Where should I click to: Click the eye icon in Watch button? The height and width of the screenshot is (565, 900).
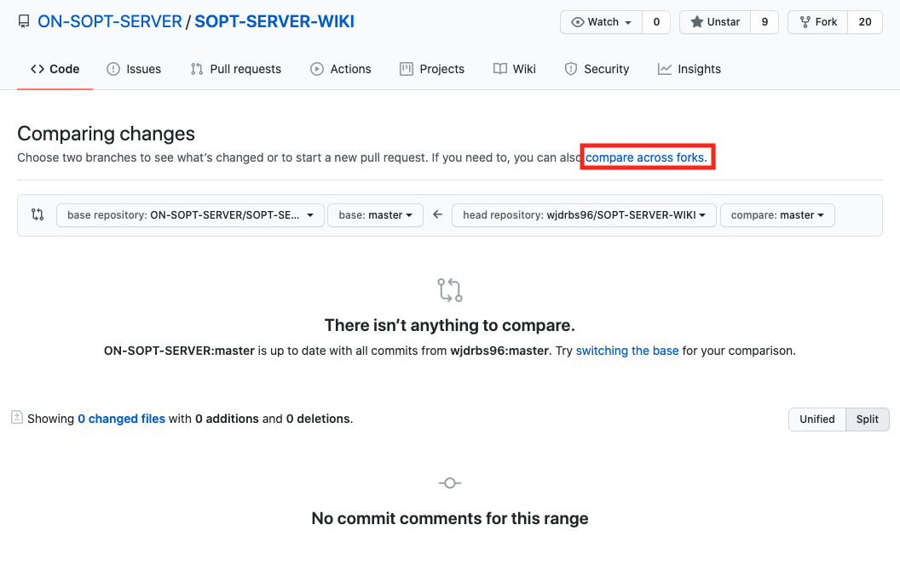pos(578,22)
